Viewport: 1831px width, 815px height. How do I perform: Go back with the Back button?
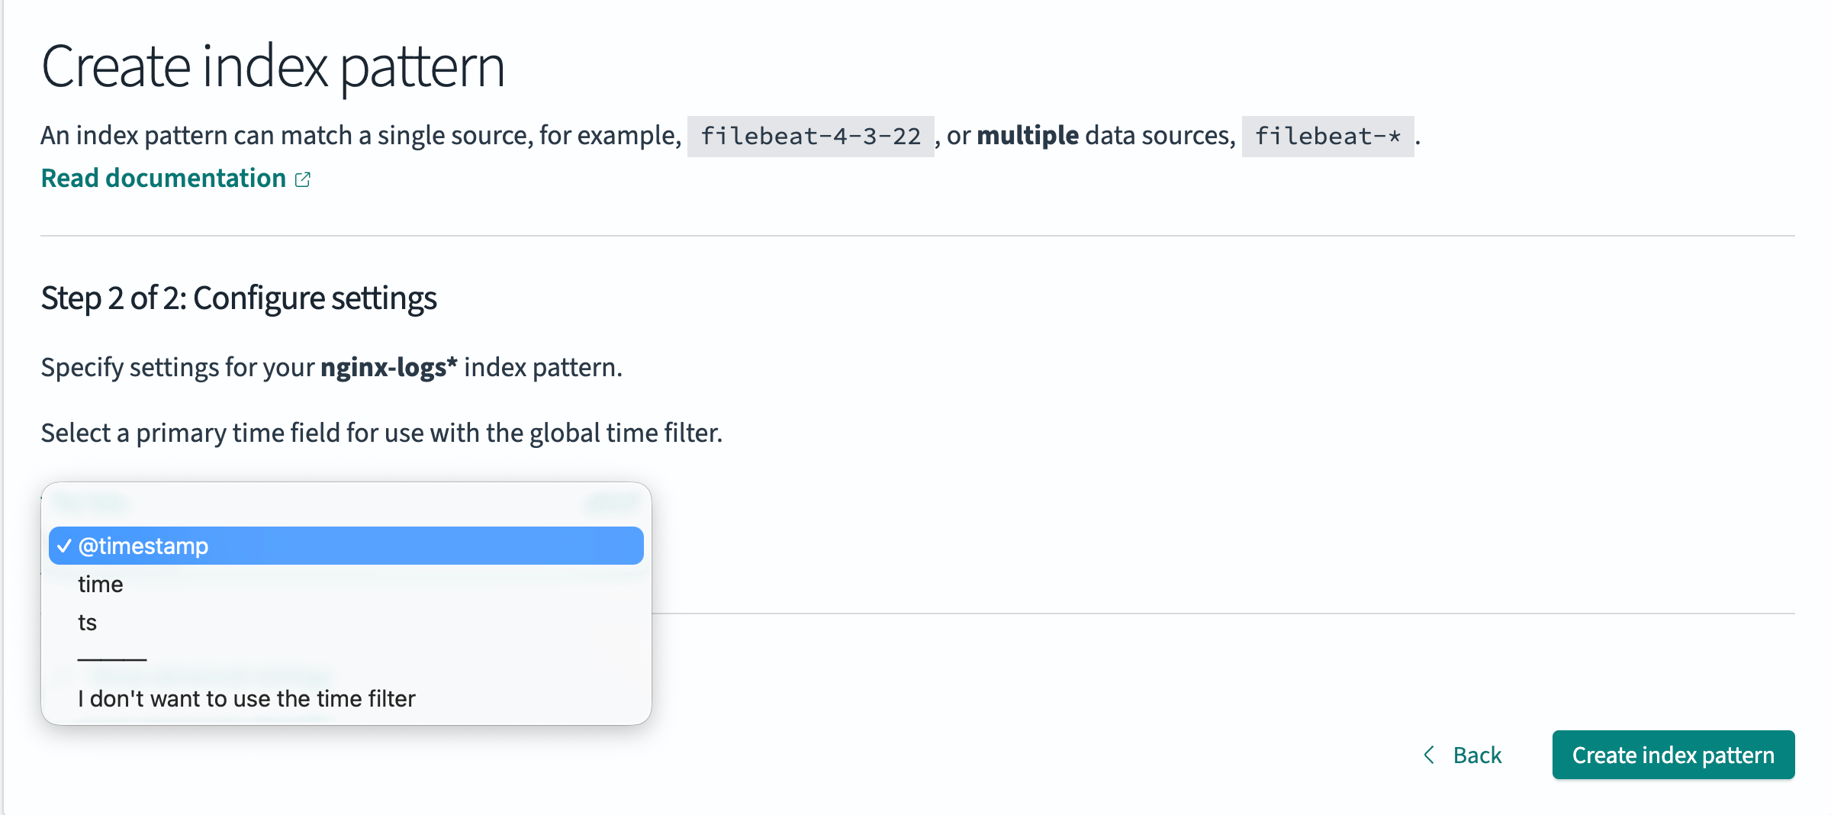pyautogui.click(x=1476, y=755)
